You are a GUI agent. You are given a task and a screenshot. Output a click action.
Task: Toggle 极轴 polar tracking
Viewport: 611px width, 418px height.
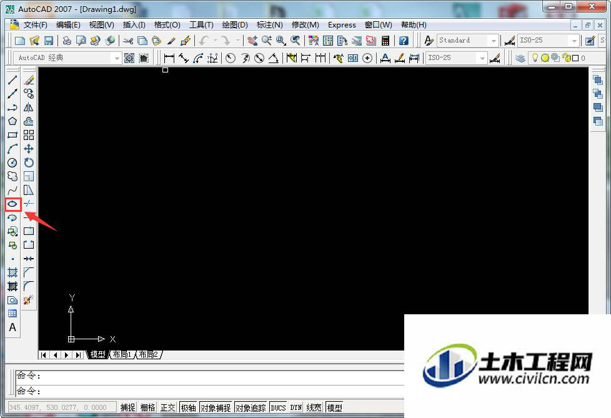click(x=188, y=407)
